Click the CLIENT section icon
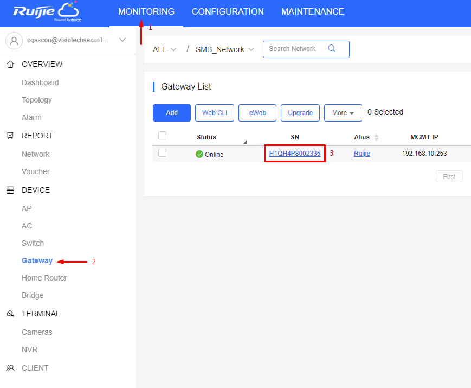This screenshot has width=471, height=388. (10, 368)
